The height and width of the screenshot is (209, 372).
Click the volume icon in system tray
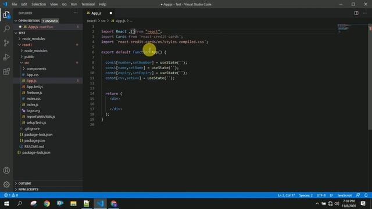337,204
